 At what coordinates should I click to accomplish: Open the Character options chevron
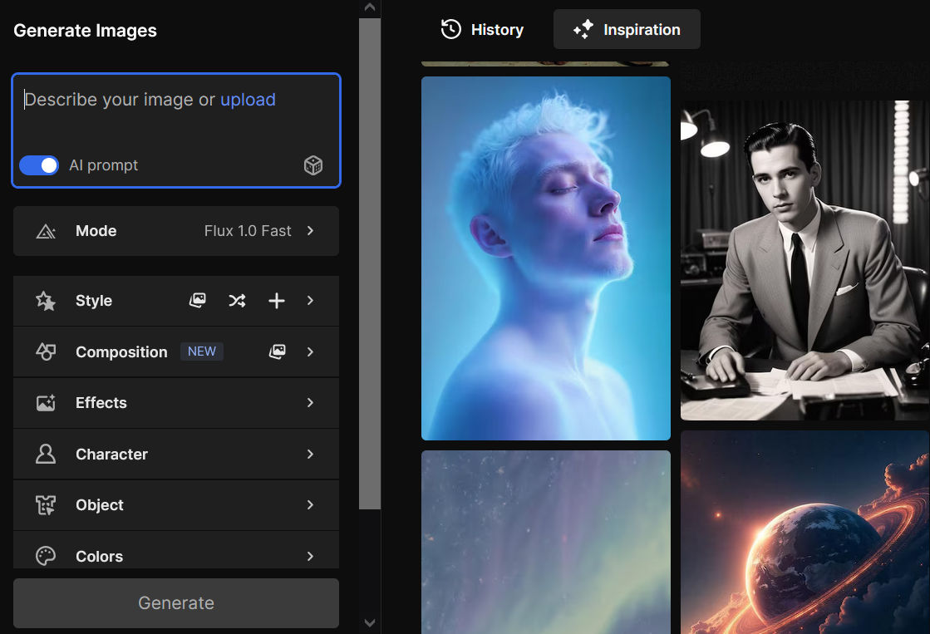tap(310, 454)
